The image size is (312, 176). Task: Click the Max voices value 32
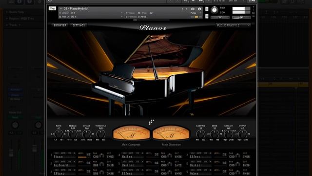tap(151, 13)
